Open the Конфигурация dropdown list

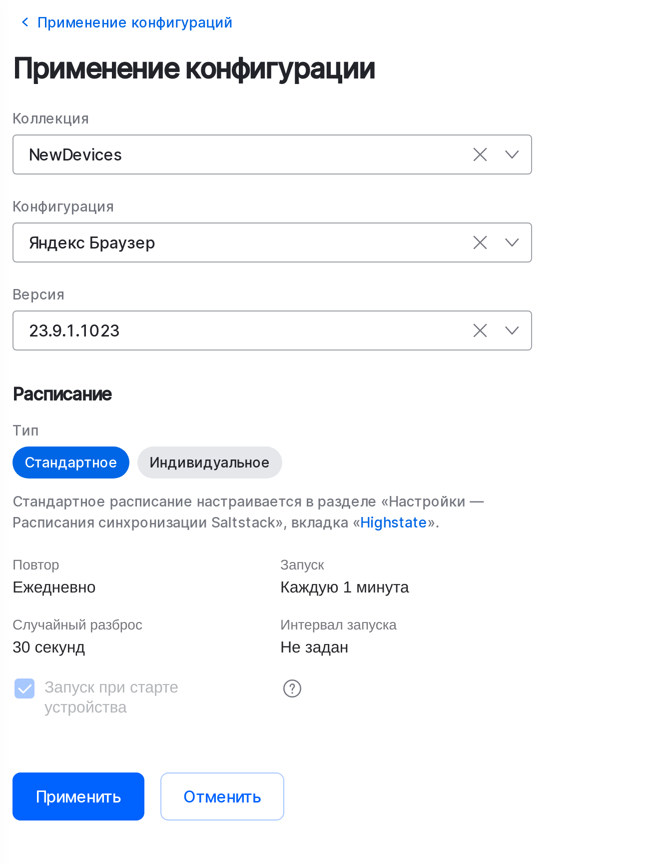(512, 242)
